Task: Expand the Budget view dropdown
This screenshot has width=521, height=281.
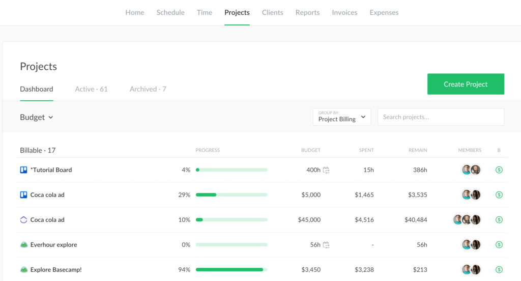Action: coord(37,117)
